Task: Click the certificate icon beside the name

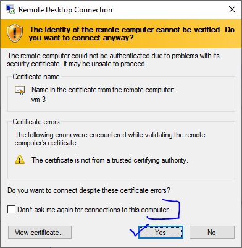Action: tap(20, 90)
